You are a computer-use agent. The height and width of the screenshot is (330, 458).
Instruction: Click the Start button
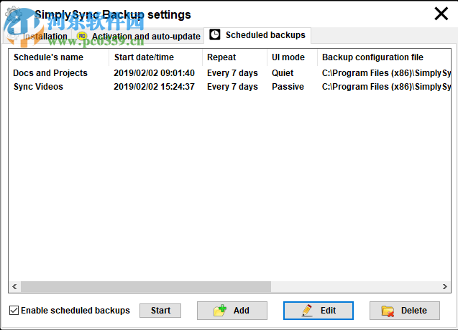160,311
